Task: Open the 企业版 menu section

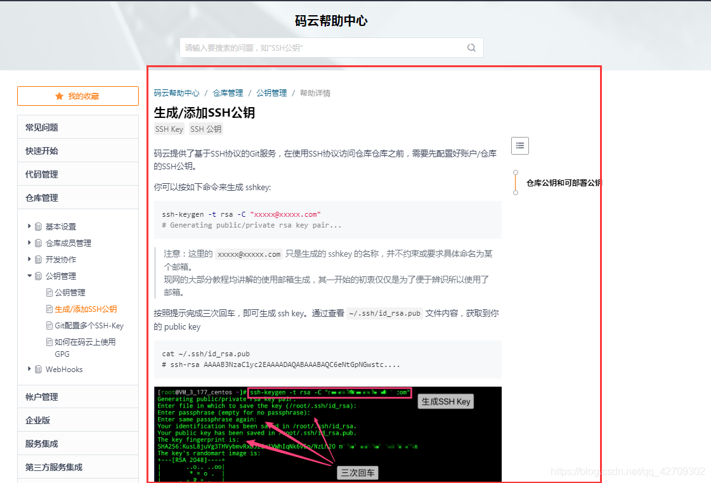Action: tap(78, 420)
